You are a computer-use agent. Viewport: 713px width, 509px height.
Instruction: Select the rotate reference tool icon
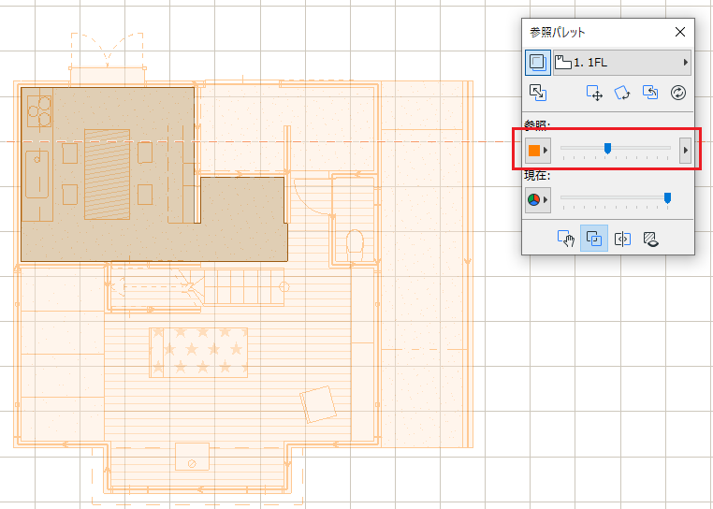(622, 93)
